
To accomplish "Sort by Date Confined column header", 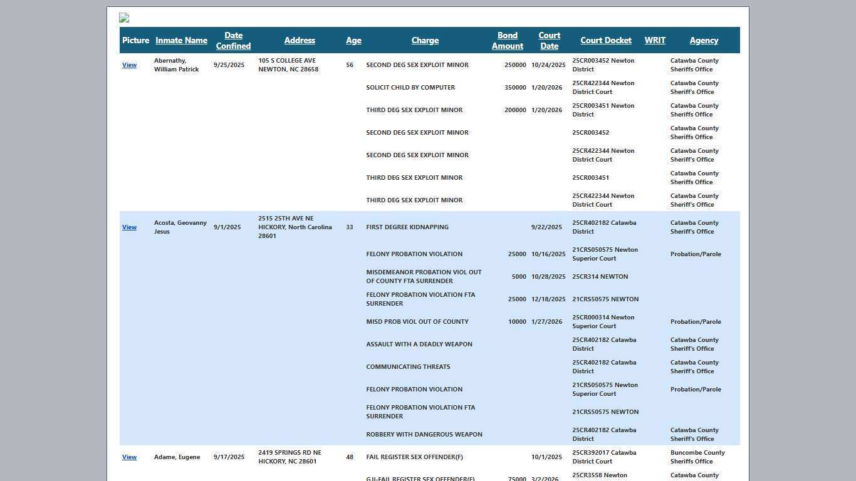I will (233, 41).
